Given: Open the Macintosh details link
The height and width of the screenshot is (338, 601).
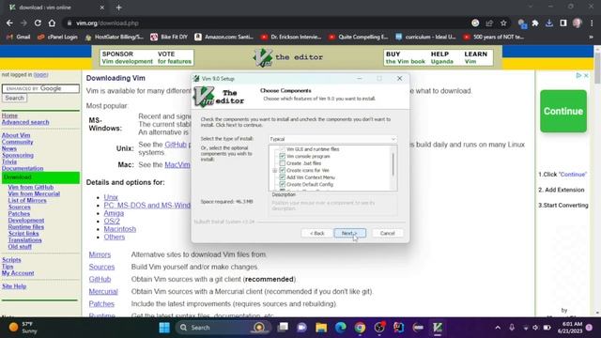Looking at the screenshot, I should coord(119,229).
